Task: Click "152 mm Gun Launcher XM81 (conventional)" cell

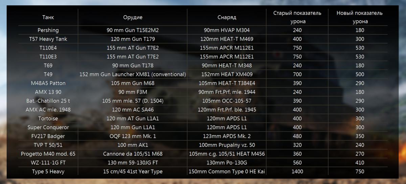Action: tap(133, 74)
